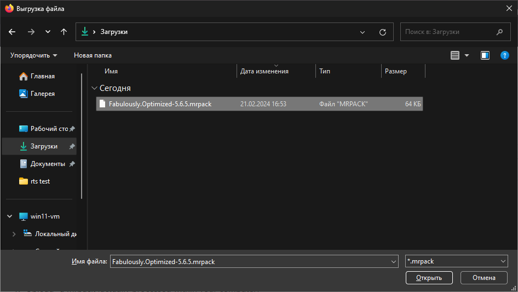Viewport: 518px width, 292px height.
Task: Go back with the left arrow
Action: pyautogui.click(x=12, y=32)
